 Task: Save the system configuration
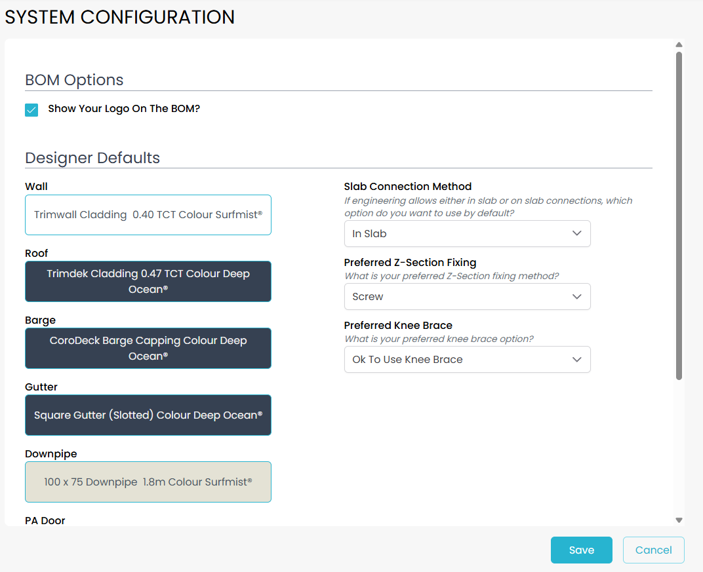point(581,550)
